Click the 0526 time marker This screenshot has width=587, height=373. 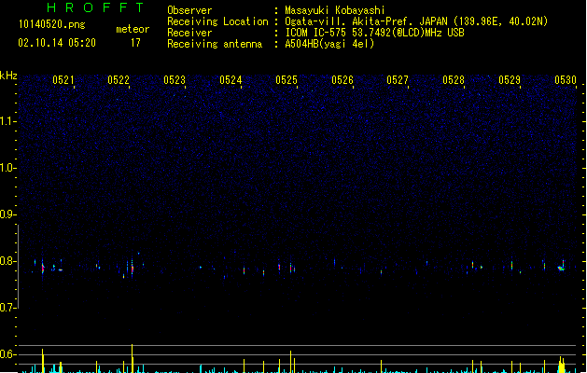tap(342, 80)
